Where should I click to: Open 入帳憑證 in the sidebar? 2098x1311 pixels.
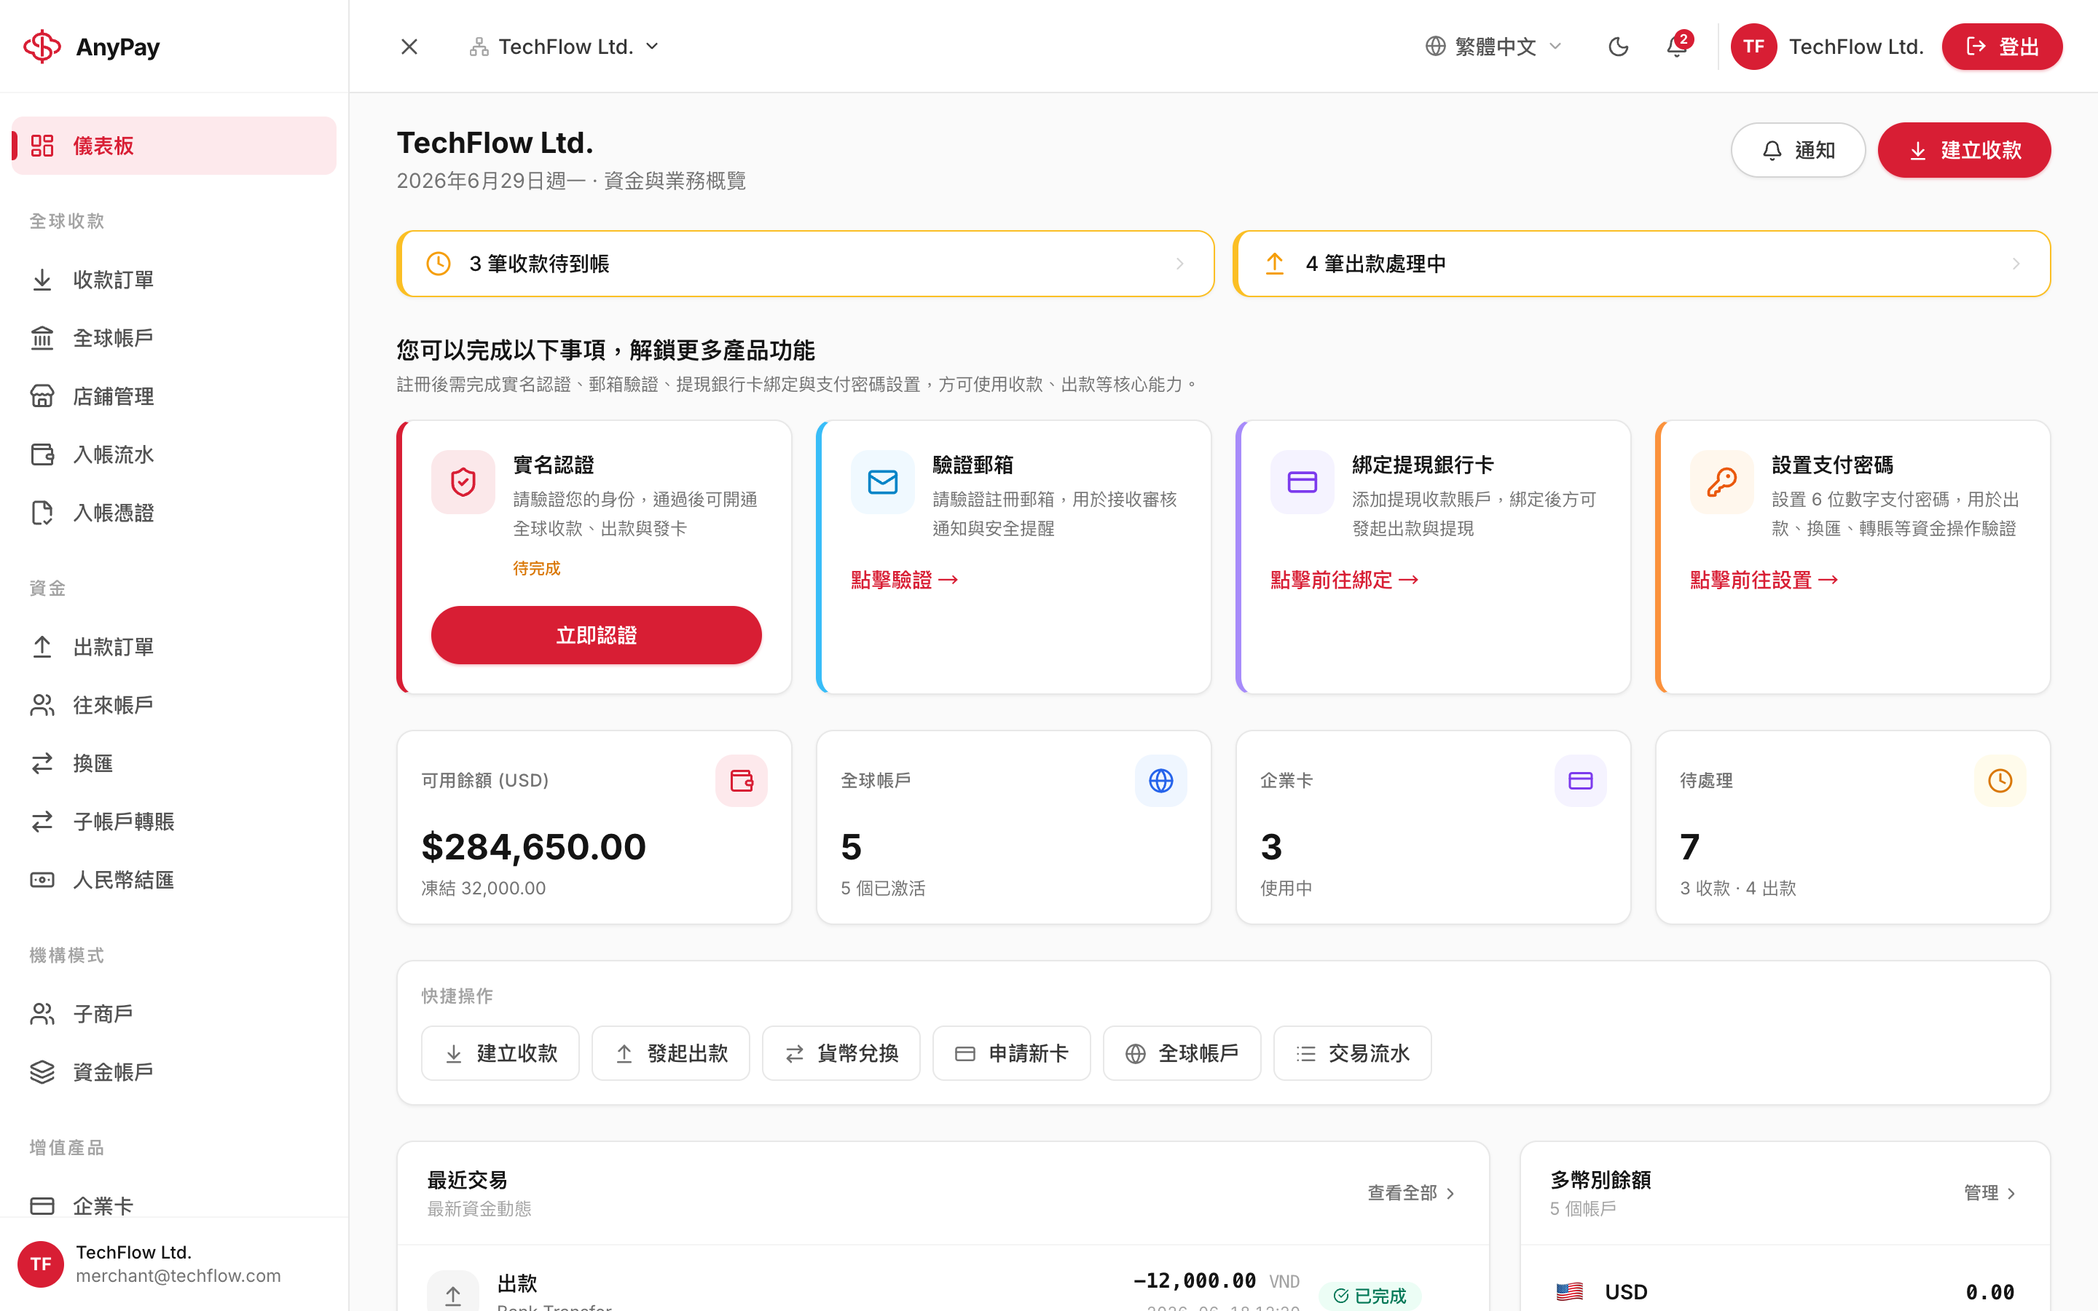click(x=173, y=513)
